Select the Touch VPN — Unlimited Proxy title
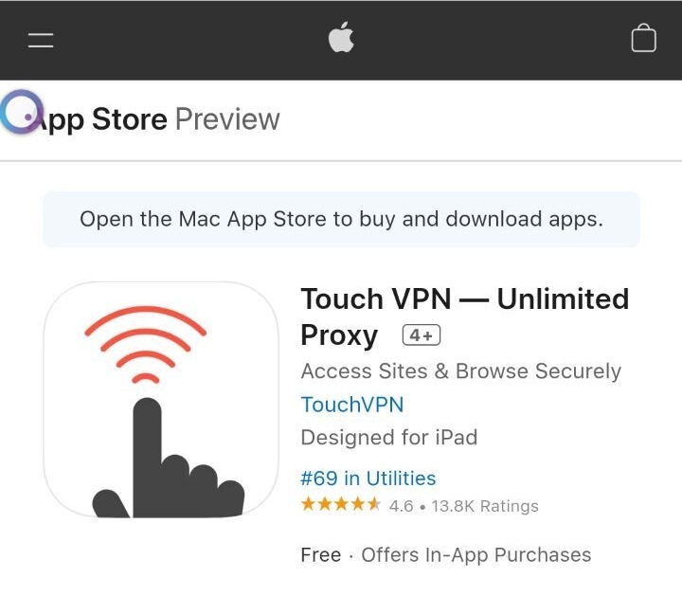Screen dimensions: 682x614 pos(464,299)
